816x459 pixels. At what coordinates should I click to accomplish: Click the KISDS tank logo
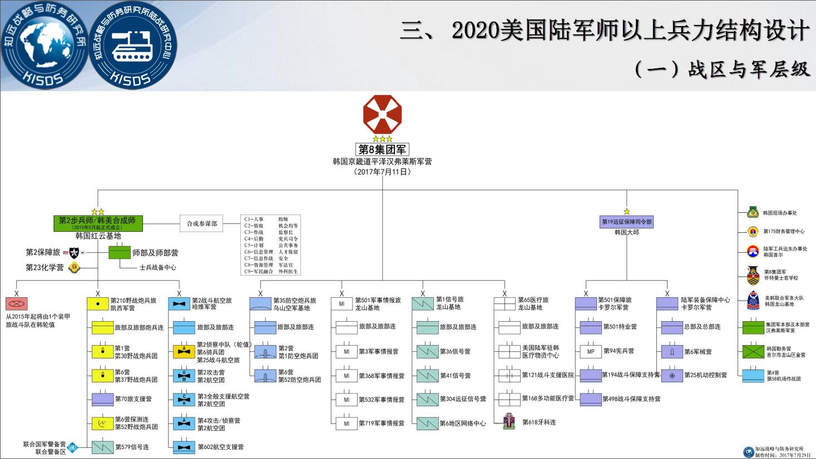(x=133, y=45)
